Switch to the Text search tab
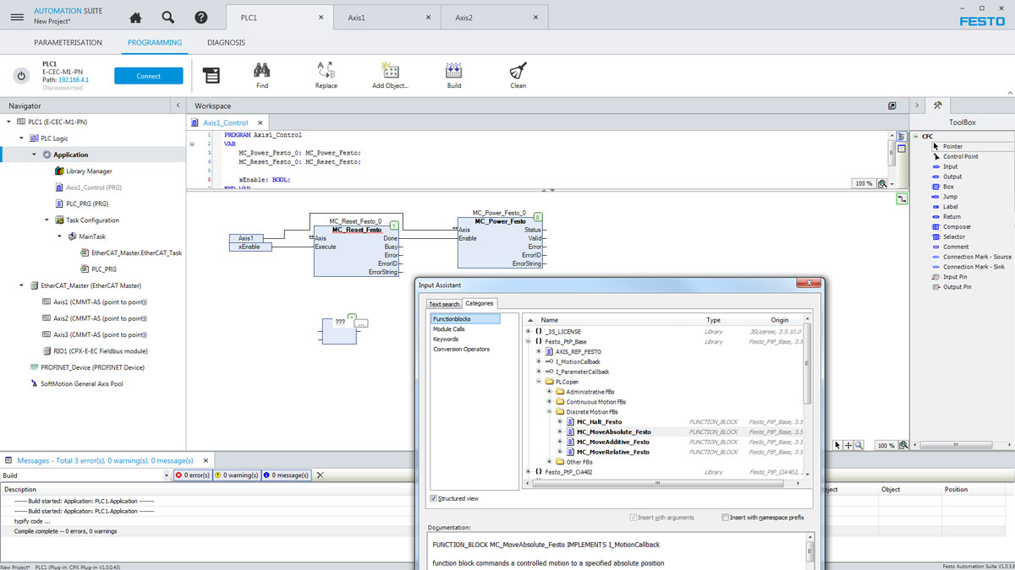Image resolution: width=1015 pixels, height=570 pixels. tap(443, 303)
